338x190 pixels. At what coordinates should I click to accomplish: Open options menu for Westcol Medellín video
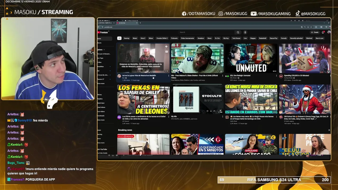(x=168, y=76)
